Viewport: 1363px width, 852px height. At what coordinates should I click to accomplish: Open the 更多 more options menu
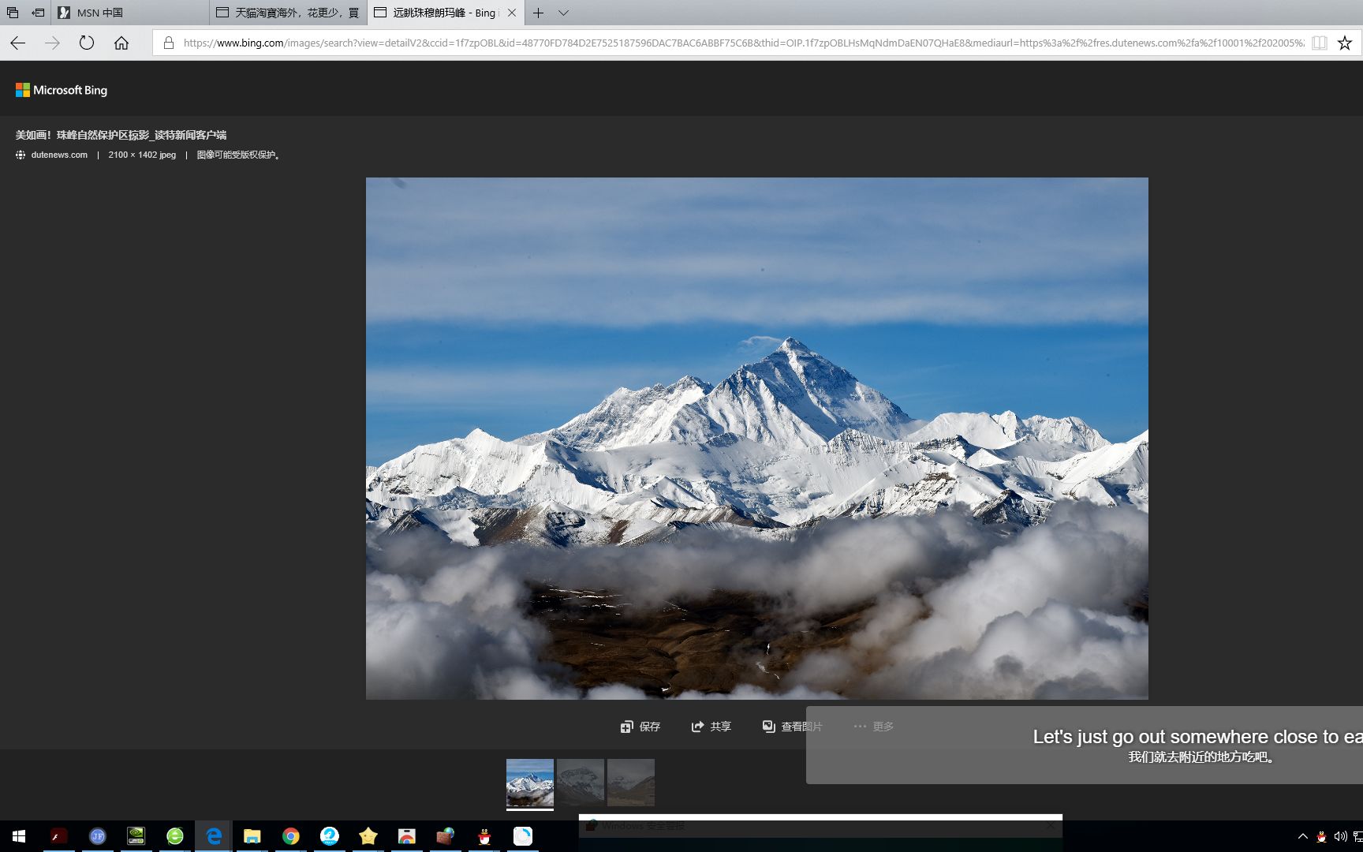point(873,727)
